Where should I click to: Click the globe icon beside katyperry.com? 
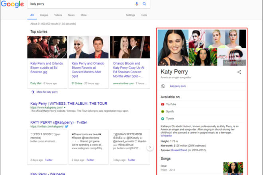click(163, 86)
